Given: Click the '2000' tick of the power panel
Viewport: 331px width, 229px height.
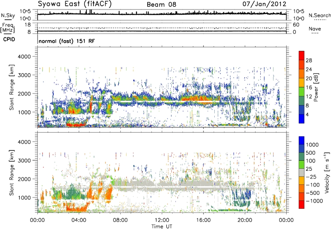Looking at the screenshot, I should coord(24,94).
